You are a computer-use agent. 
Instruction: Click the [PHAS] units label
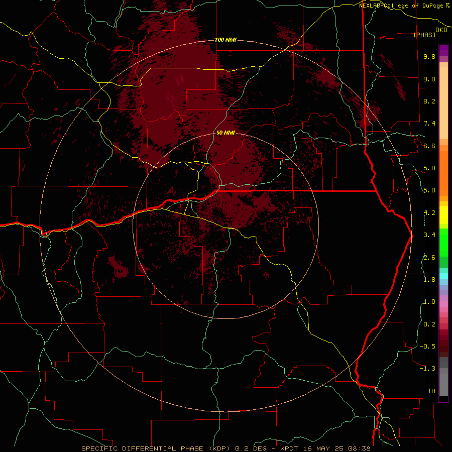click(424, 35)
